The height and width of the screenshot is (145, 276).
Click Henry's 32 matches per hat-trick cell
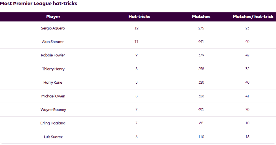click(x=247, y=69)
